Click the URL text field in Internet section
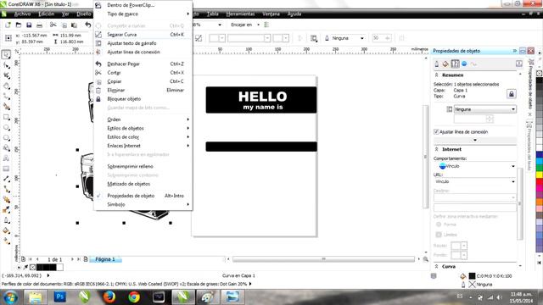This screenshot has height=305, width=543. (x=475, y=207)
